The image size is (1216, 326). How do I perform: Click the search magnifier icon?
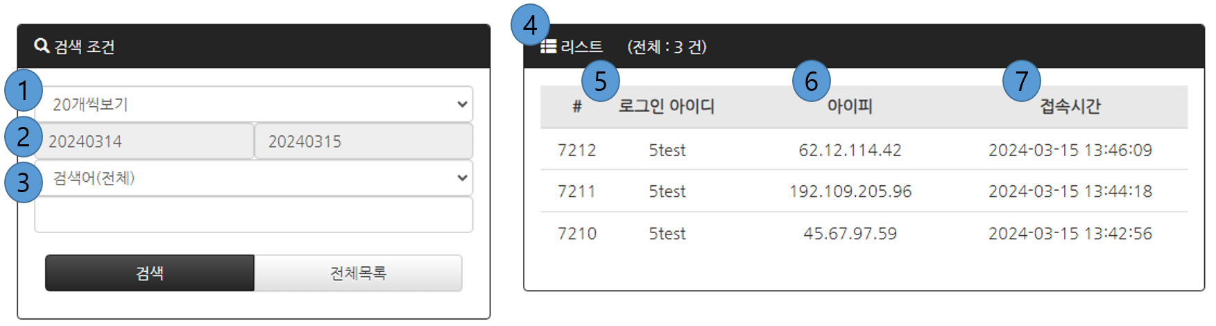[x=42, y=46]
